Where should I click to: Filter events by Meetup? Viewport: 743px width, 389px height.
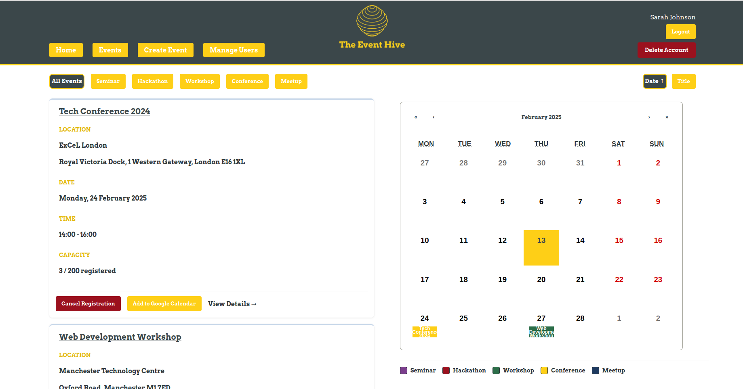(291, 81)
